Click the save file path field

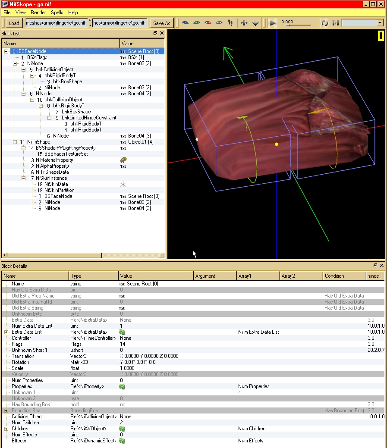point(120,23)
